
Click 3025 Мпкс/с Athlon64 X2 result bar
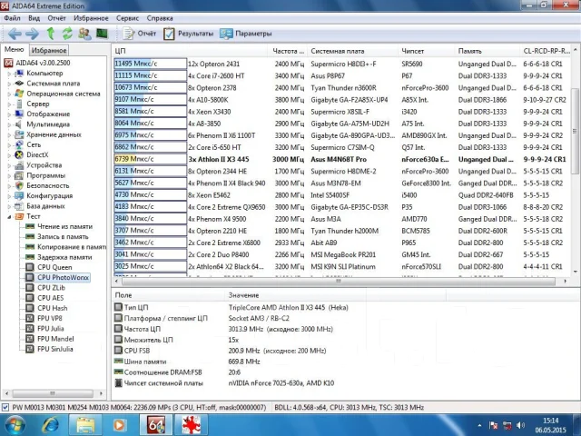click(150, 266)
